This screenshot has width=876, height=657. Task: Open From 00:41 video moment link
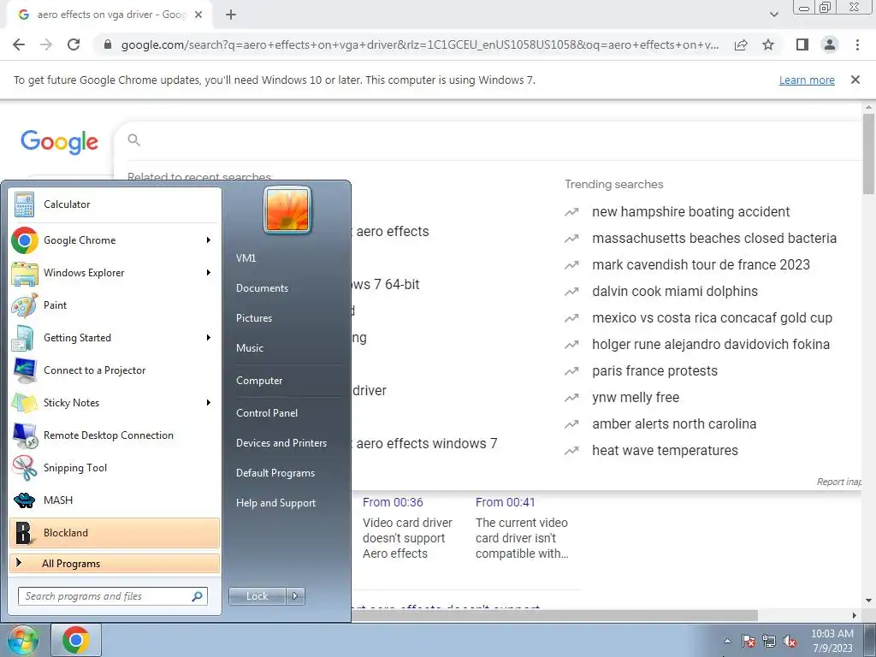505,502
